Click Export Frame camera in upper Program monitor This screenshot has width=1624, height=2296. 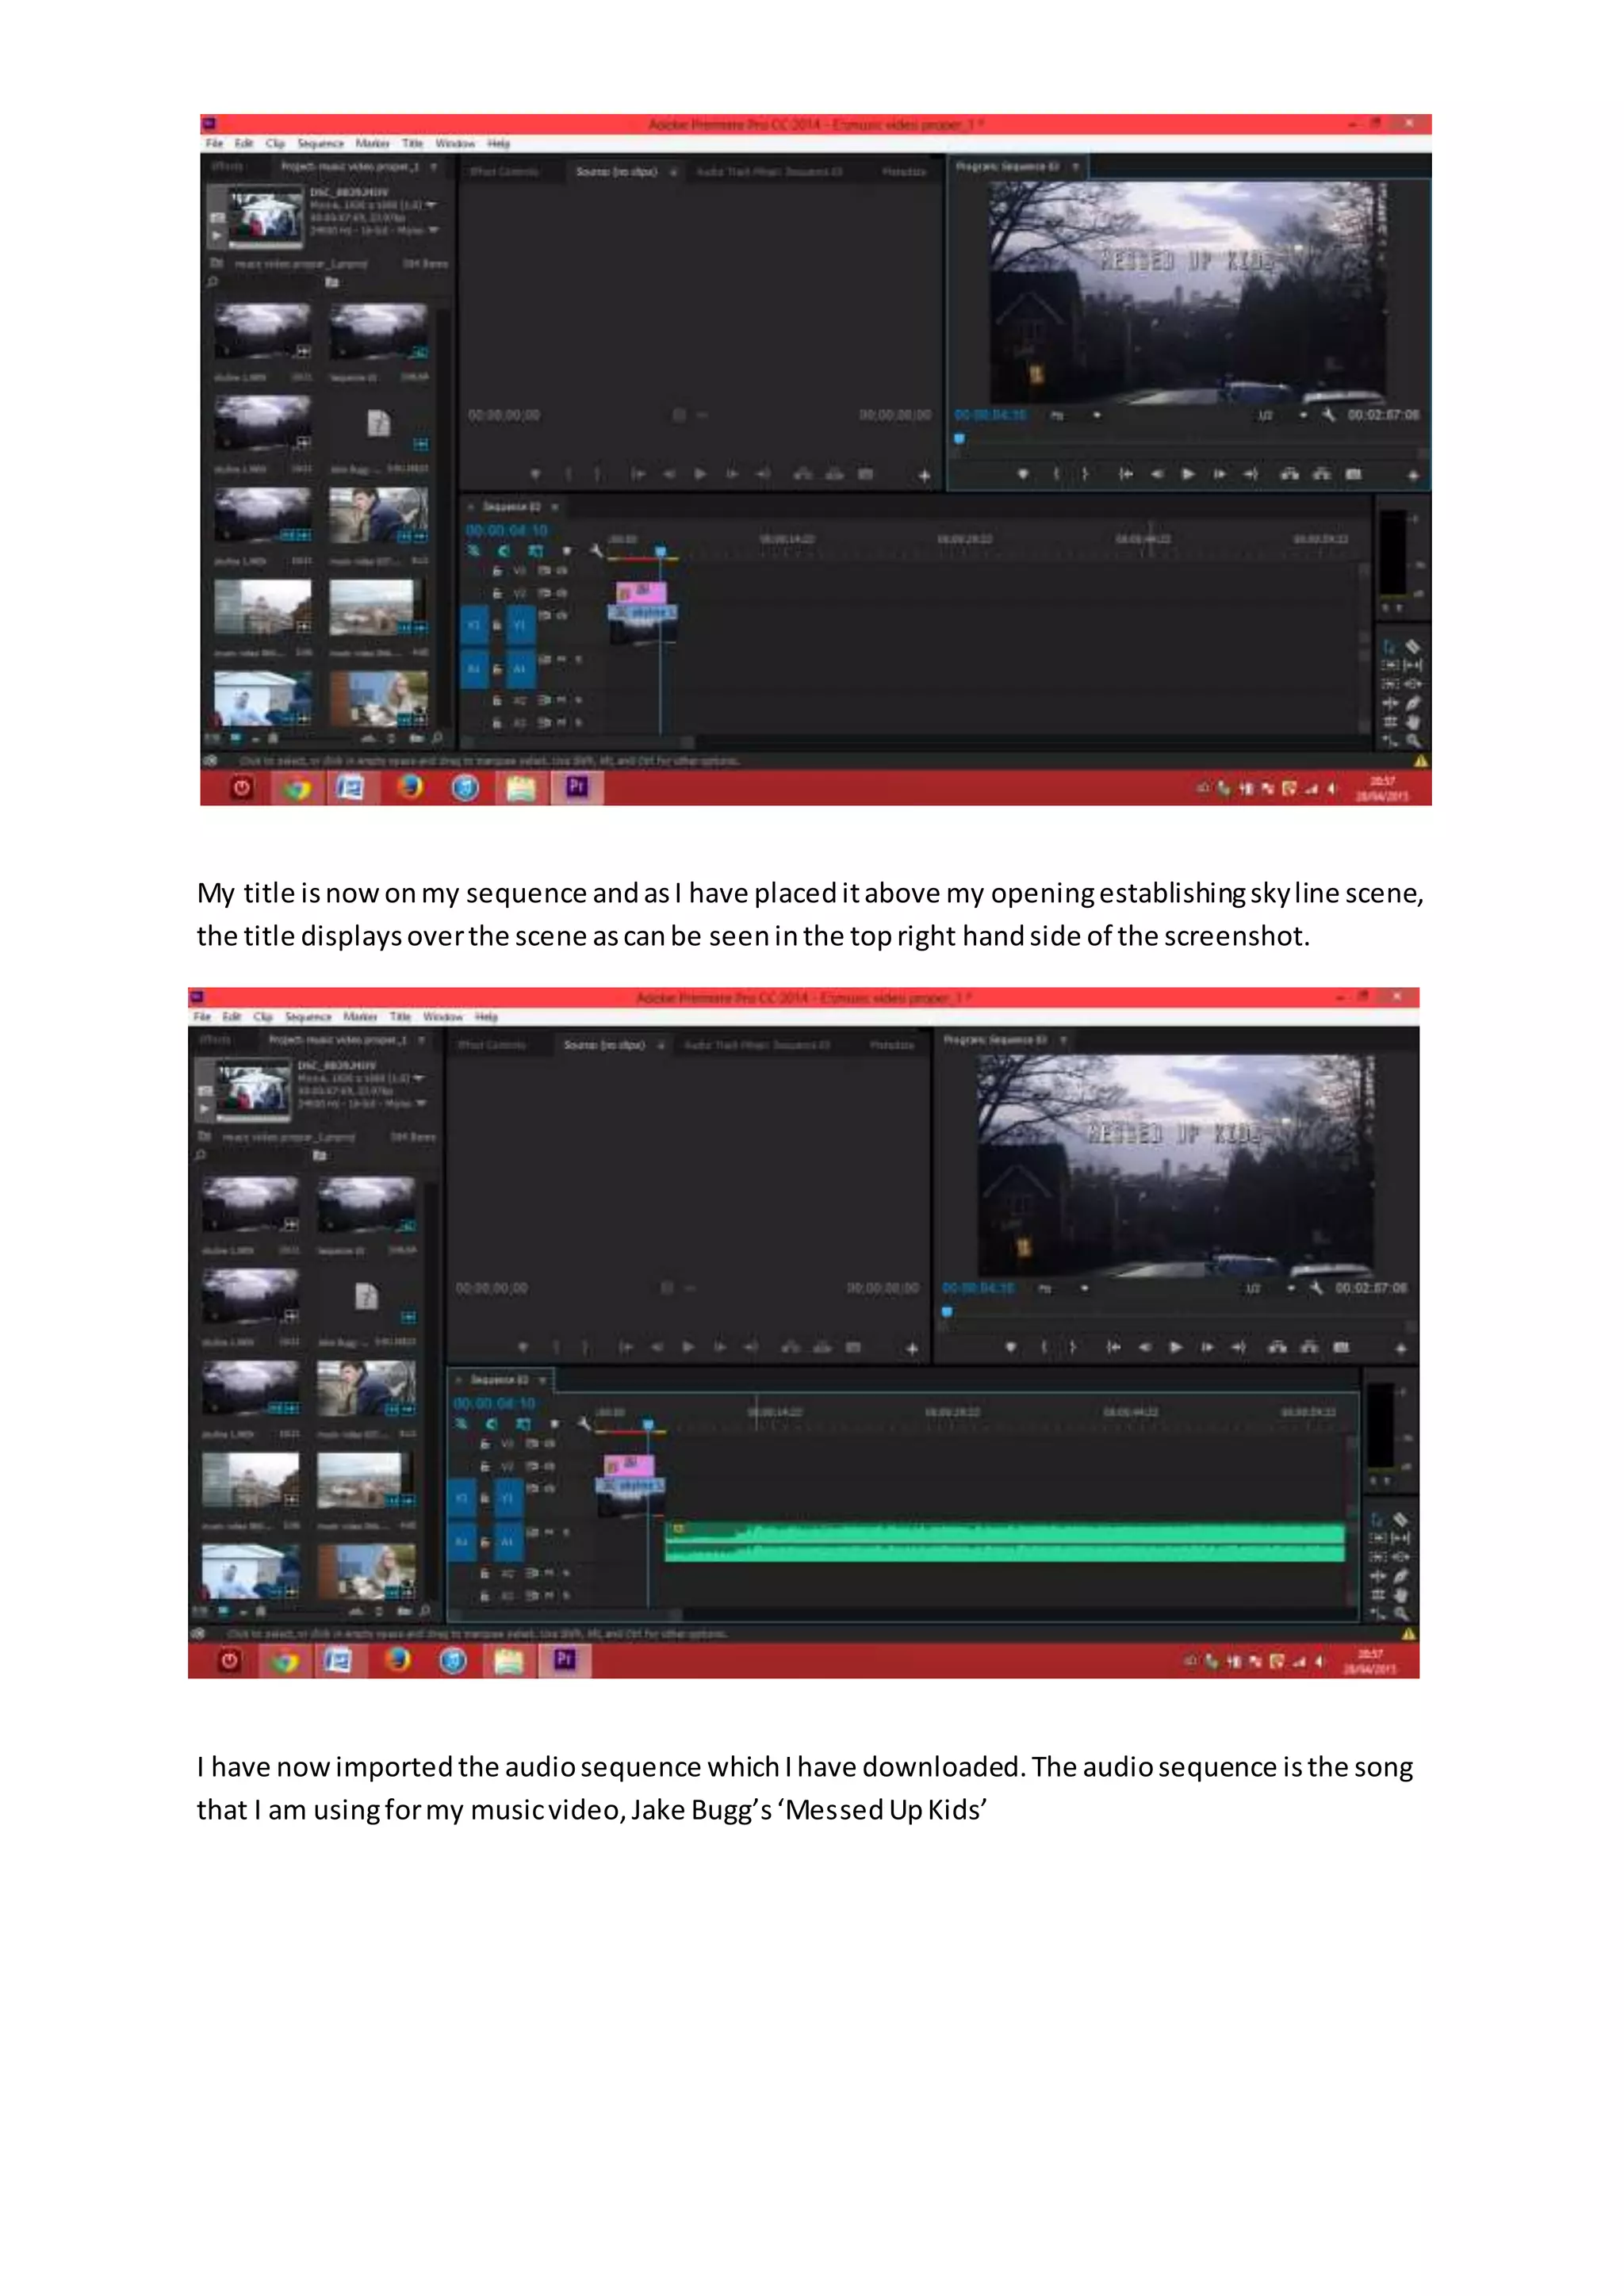[1353, 474]
